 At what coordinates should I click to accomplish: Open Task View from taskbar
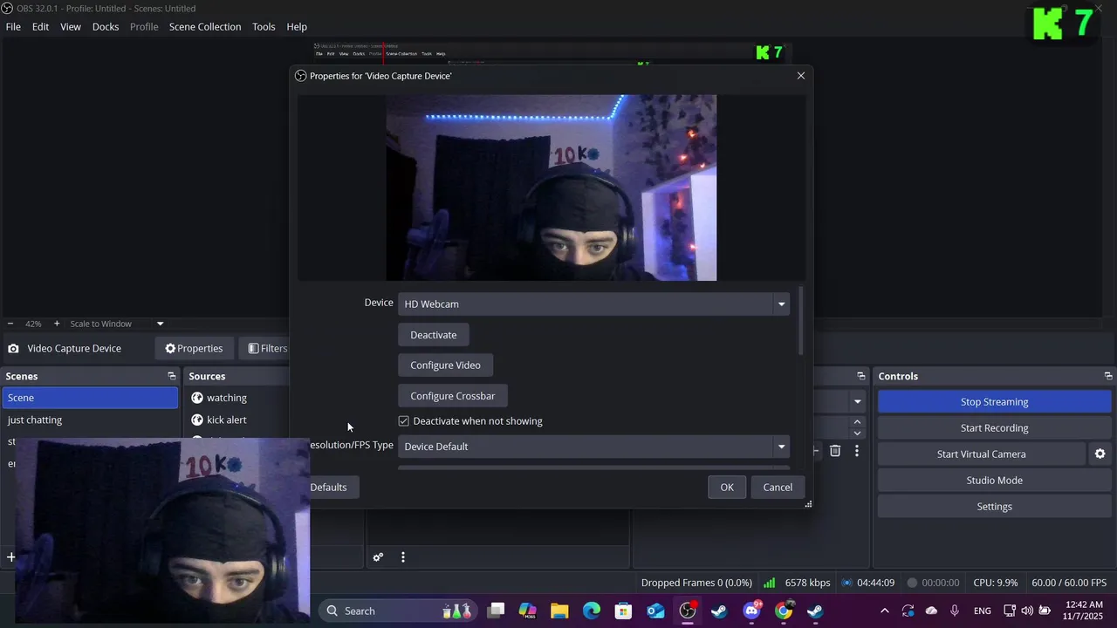pos(496,611)
